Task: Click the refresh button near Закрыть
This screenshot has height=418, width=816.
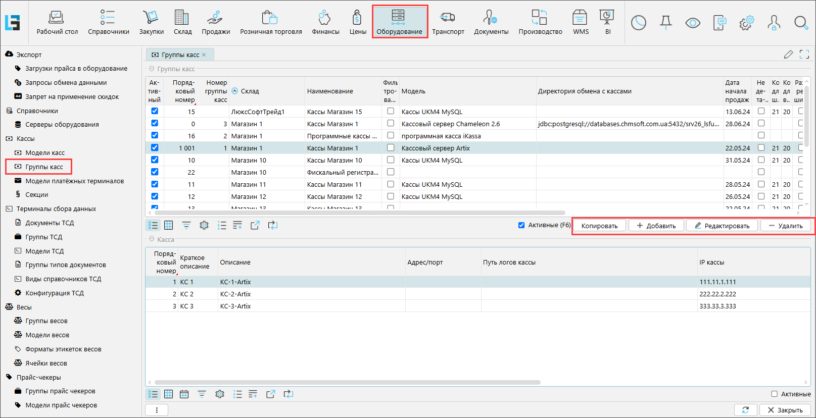Action: (745, 410)
